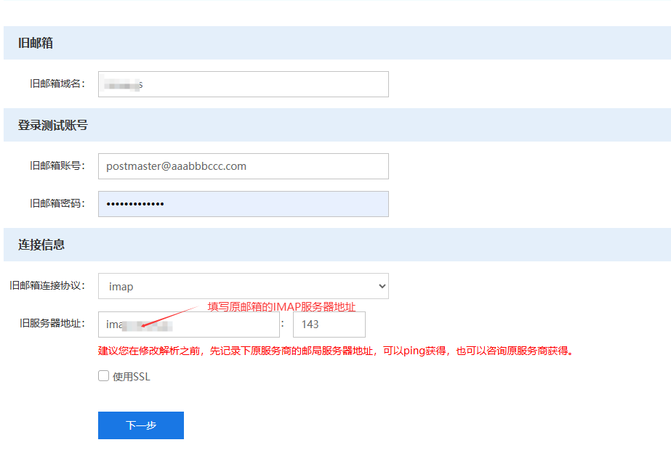Focus the 旧邮箱账号 field with postmaster address

(x=243, y=166)
